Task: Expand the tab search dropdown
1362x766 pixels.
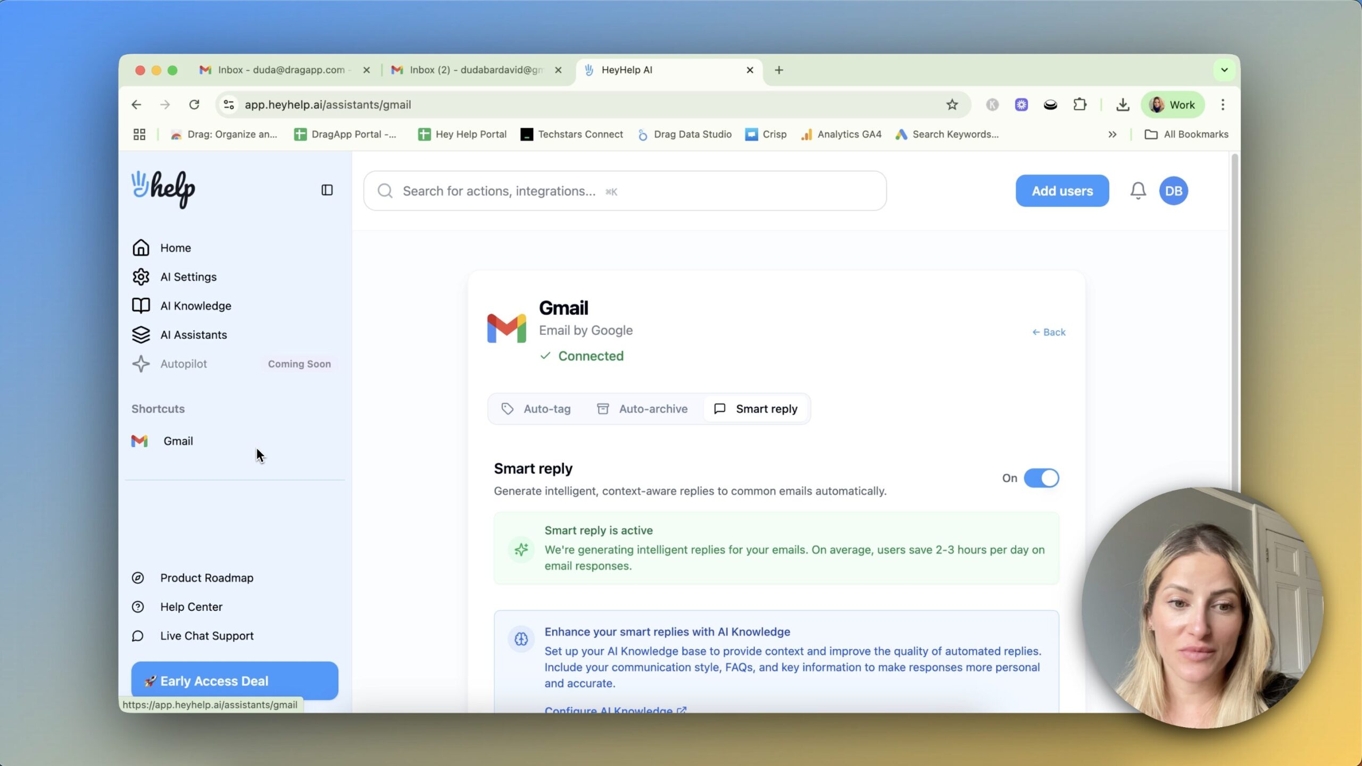Action: pyautogui.click(x=1224, y=70)
